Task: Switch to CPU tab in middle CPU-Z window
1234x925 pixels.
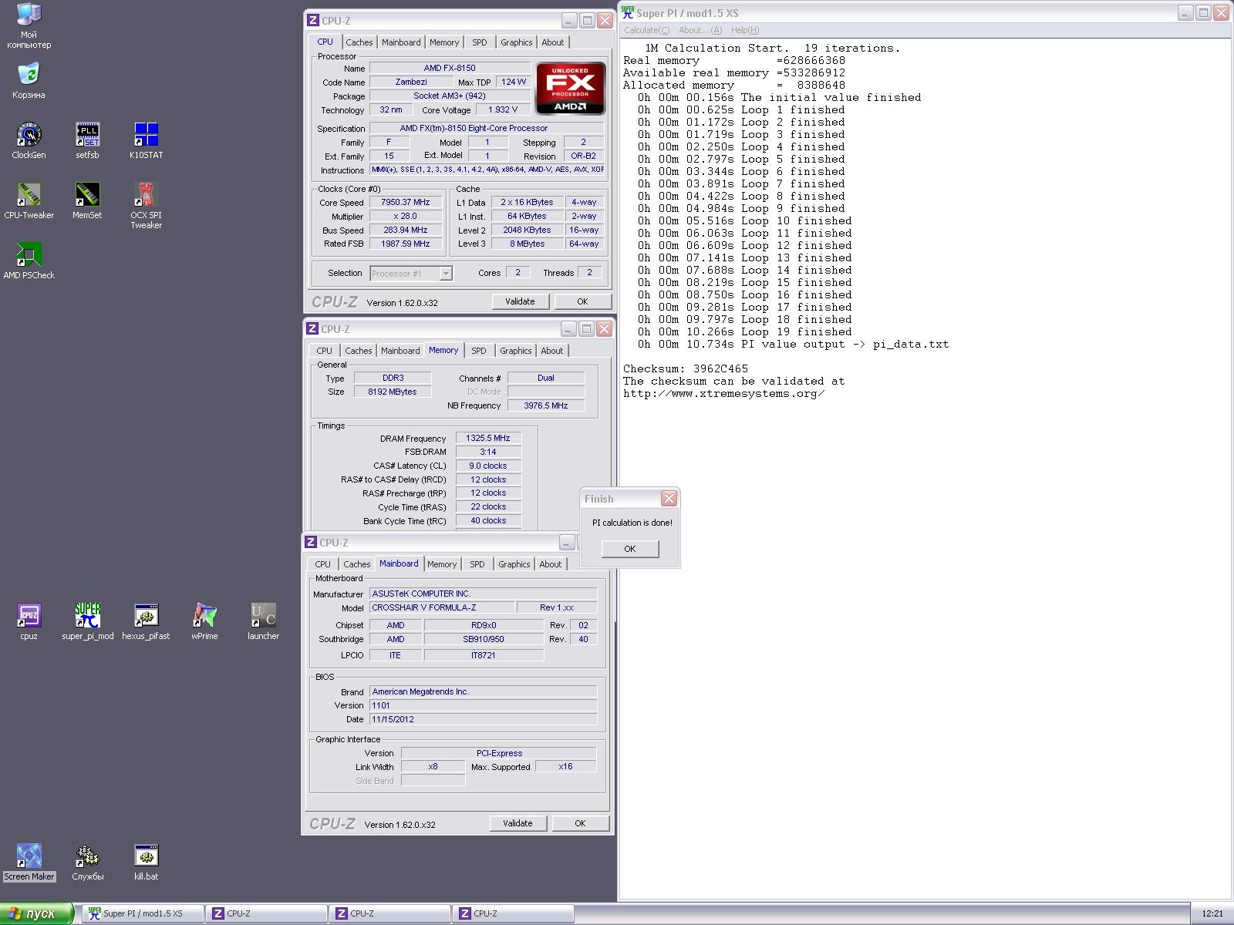Action: (x=324, y=351)
